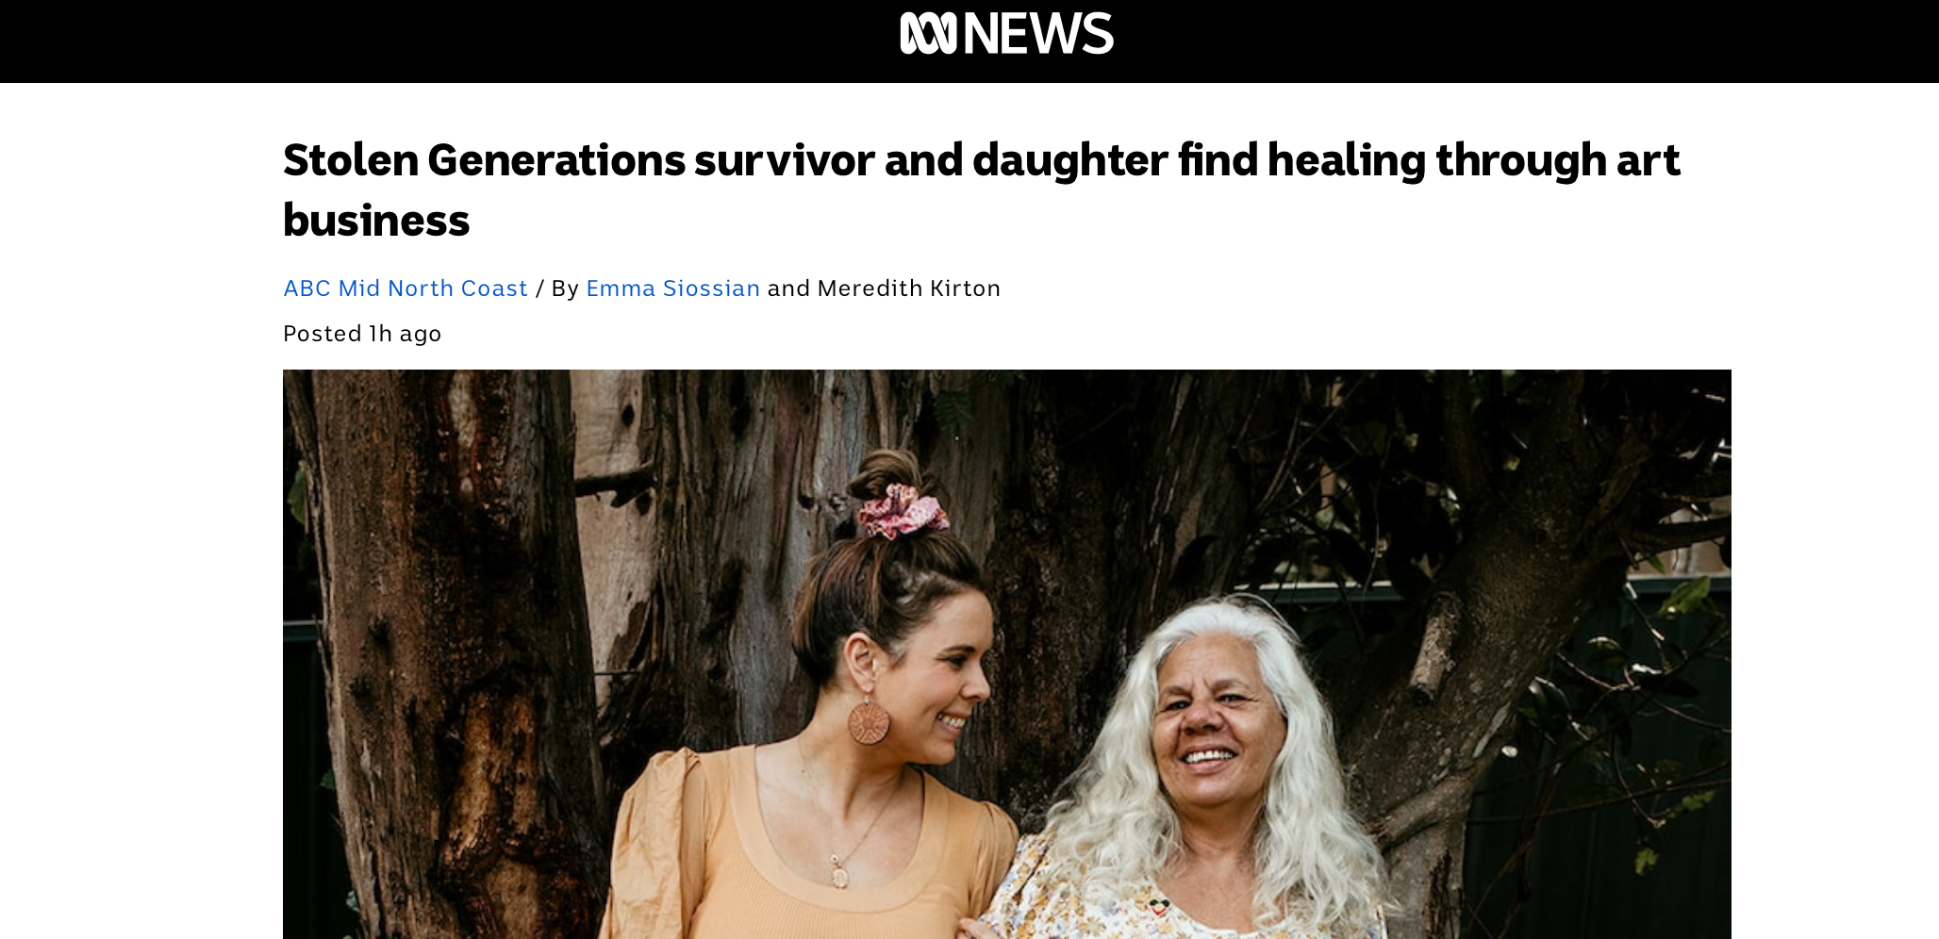Open the ABC Mid North Coast link
This screenshot has width=1939, height=939.
click(406, 288)
